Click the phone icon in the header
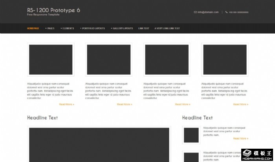The width and height of the screenshot is (275, 162). click(227, 12)
